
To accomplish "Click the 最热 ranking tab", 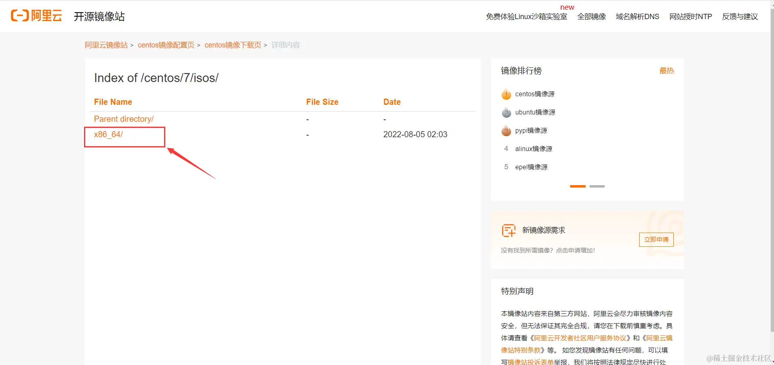I will [666, 71].
